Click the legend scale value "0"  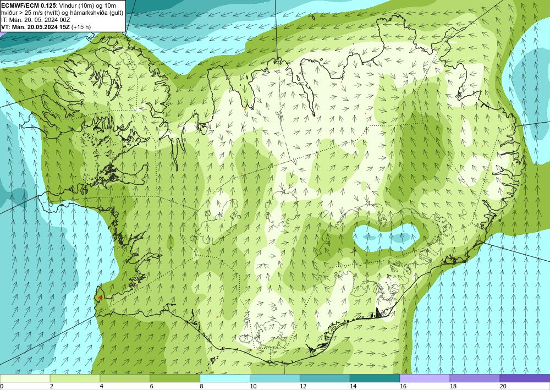coord(2,386)
